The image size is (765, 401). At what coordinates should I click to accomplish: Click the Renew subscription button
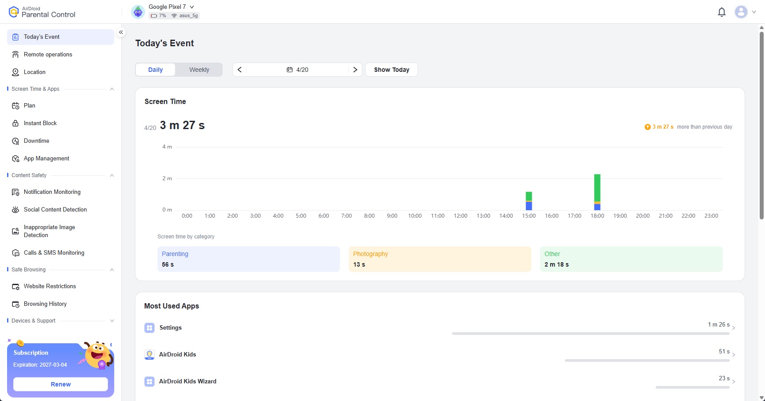(60, 384)
